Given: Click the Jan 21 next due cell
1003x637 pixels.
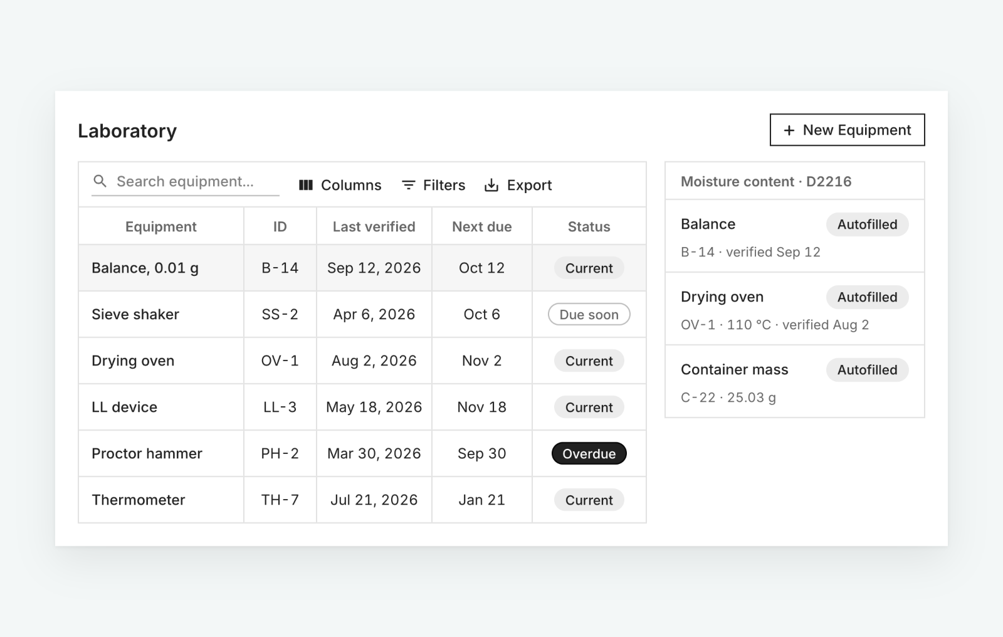Looking at the screenshot, I should 482,500.
